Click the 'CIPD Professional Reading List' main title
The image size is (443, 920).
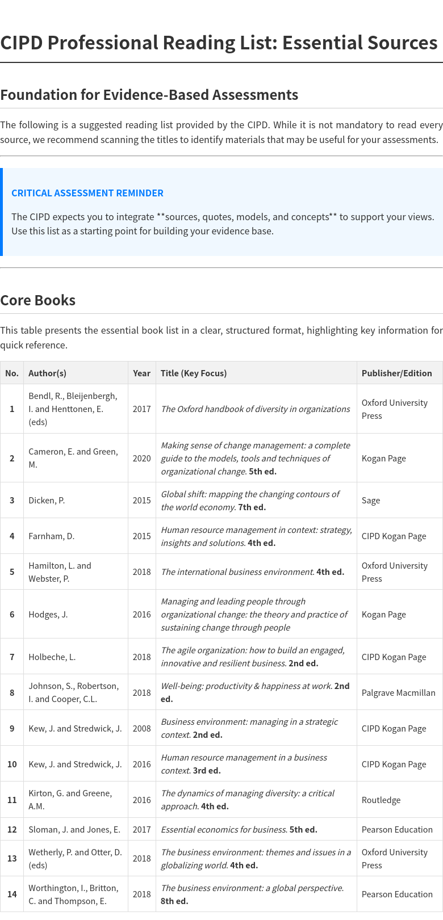coord(219,43)
